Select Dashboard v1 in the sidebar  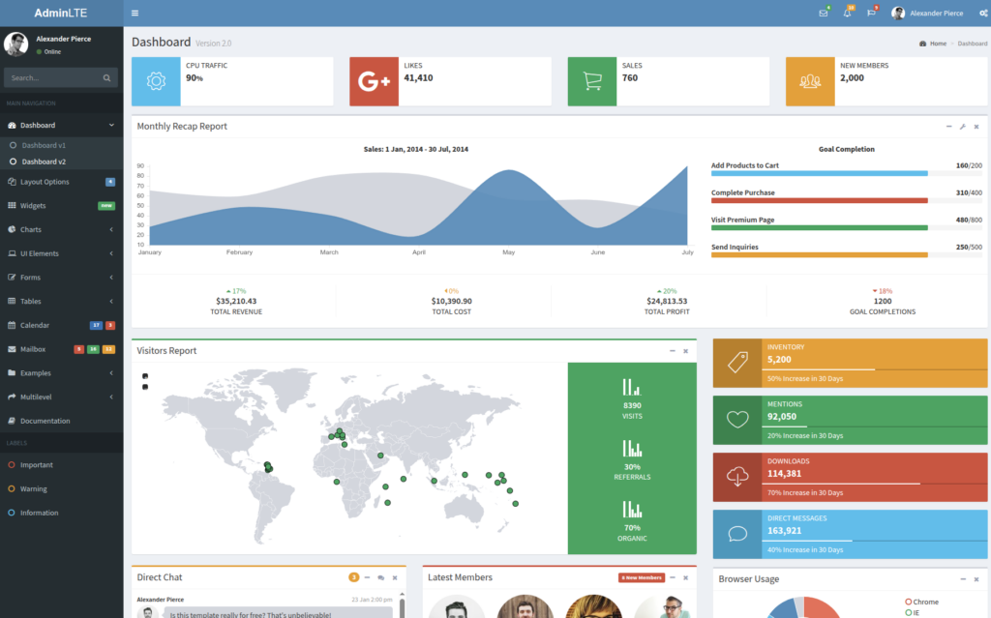[44, 145]
